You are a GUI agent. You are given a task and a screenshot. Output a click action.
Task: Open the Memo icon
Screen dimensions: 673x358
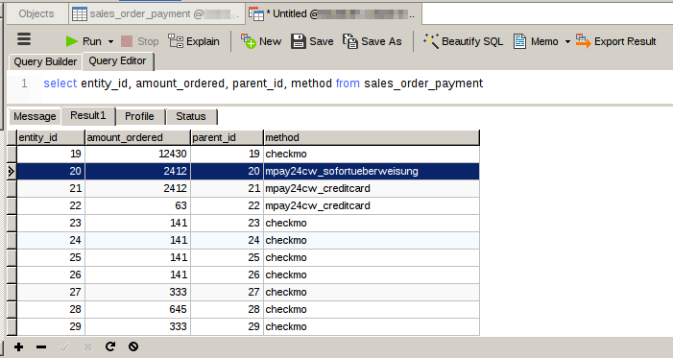tap(519, 41)
